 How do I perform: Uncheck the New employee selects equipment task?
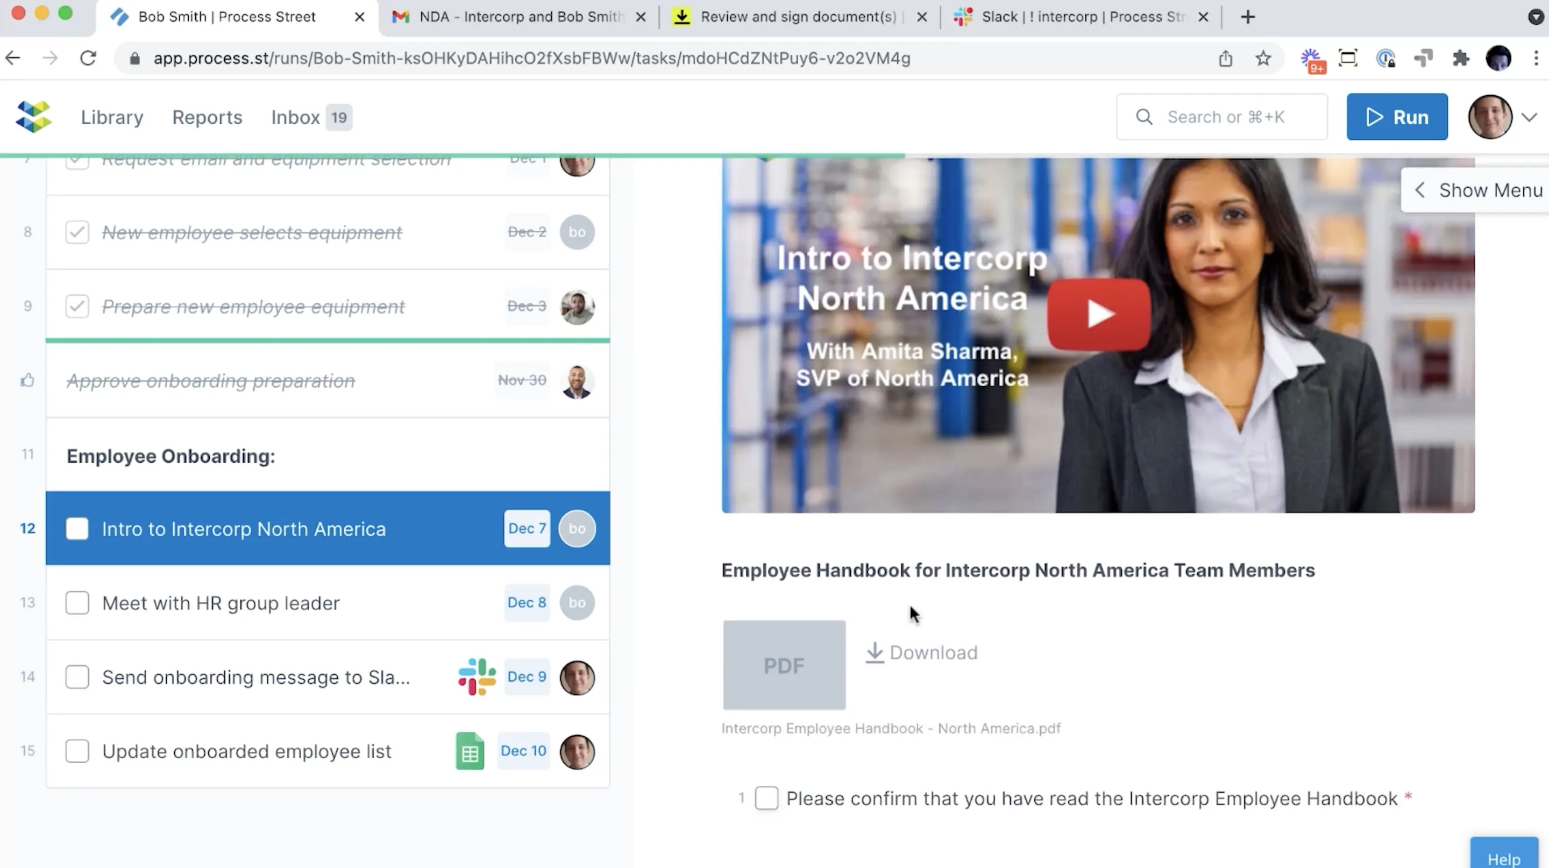[77, 232]
